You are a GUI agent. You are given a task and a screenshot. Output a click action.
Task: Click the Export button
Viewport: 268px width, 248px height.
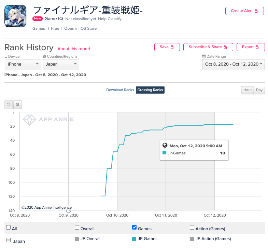251,47
